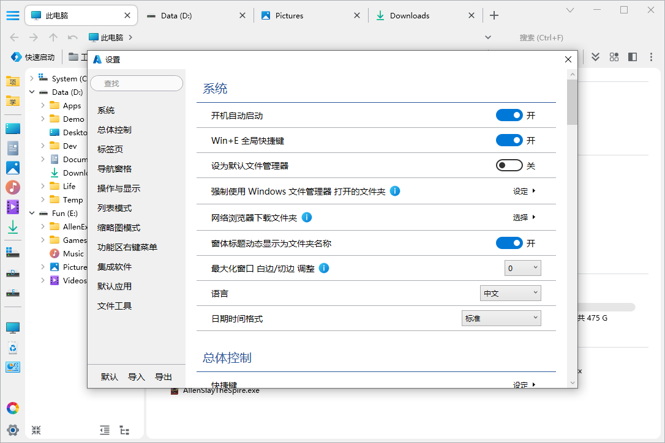Add a new tab with plus button
This screenshot has width=665, height=443.
pos(494,16)
